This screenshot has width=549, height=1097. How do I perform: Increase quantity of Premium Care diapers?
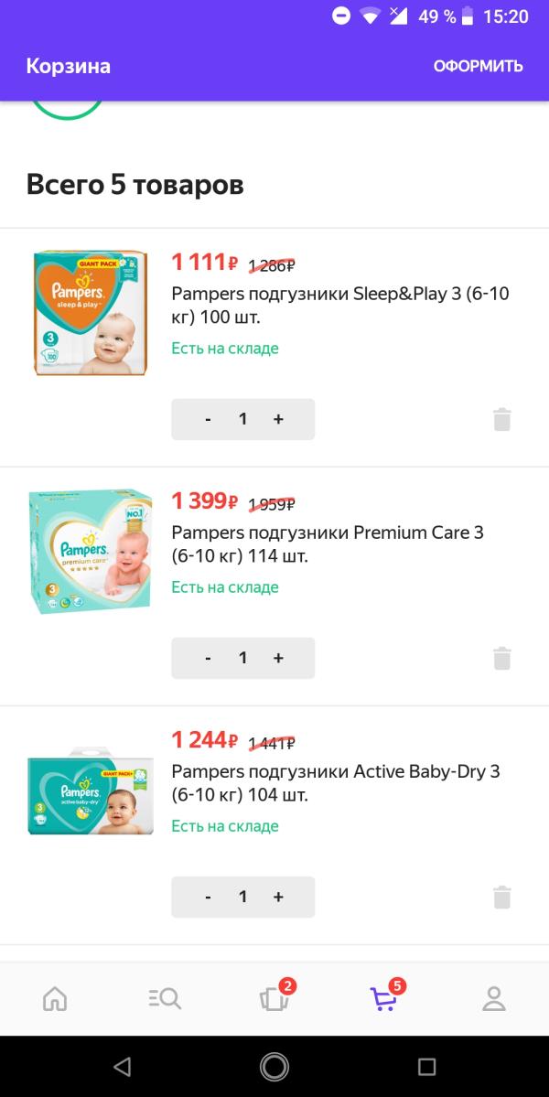click(x=278, y=659)
